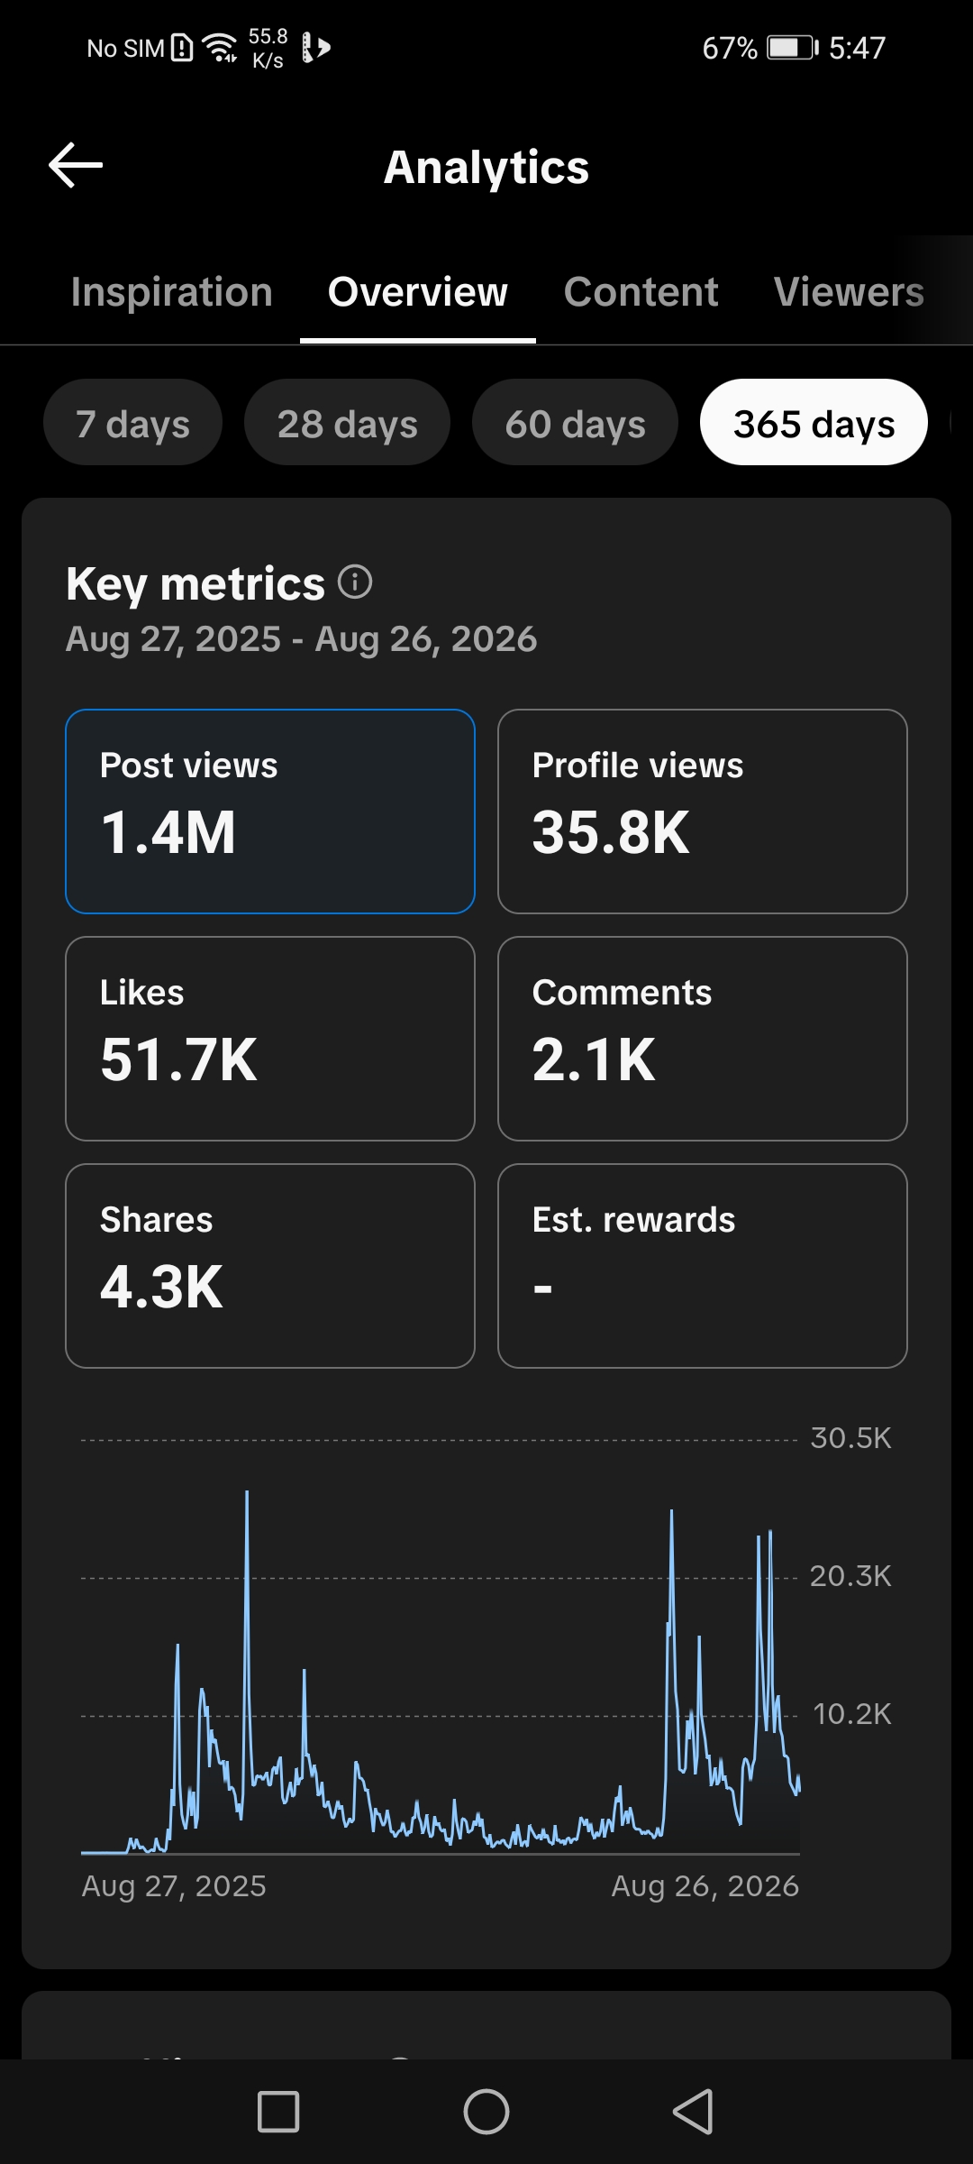The image size is (973, 2164).
Task: Select the 7 days range
Action: (132, 423)
